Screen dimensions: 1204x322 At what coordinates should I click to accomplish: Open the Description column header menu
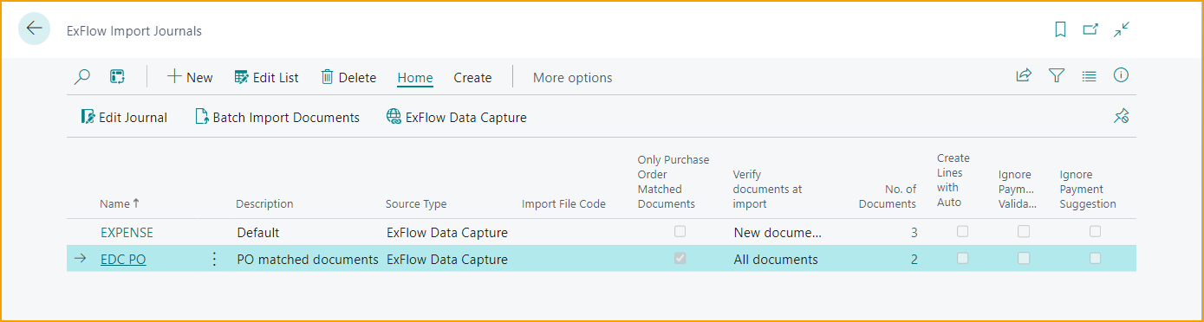[264, 203]
